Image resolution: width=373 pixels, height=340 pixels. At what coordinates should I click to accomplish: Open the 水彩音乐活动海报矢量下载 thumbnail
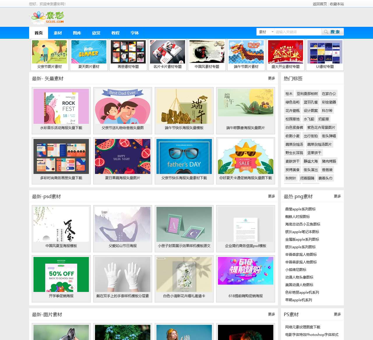61,106
